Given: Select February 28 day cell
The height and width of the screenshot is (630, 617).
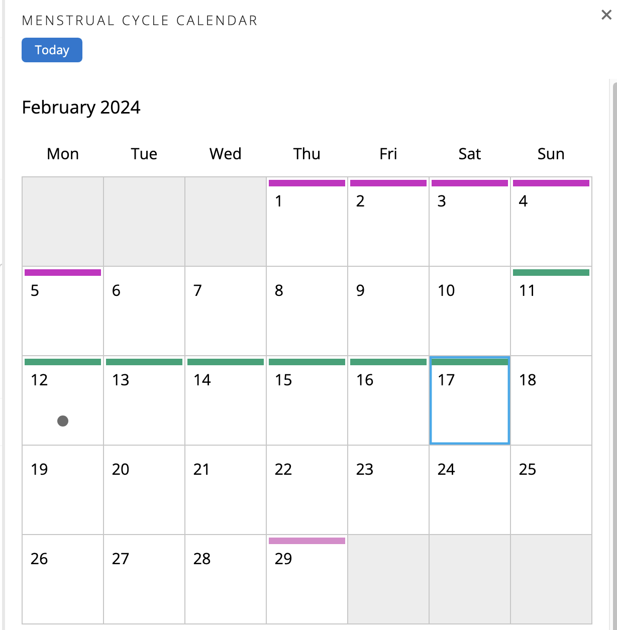Looking at the screenshot, I should 226,579.
